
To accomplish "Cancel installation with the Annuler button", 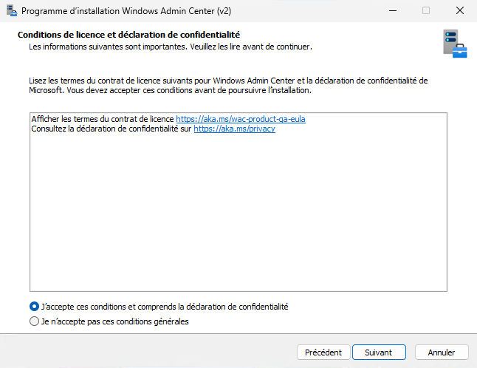I will [x=442, y=352].
